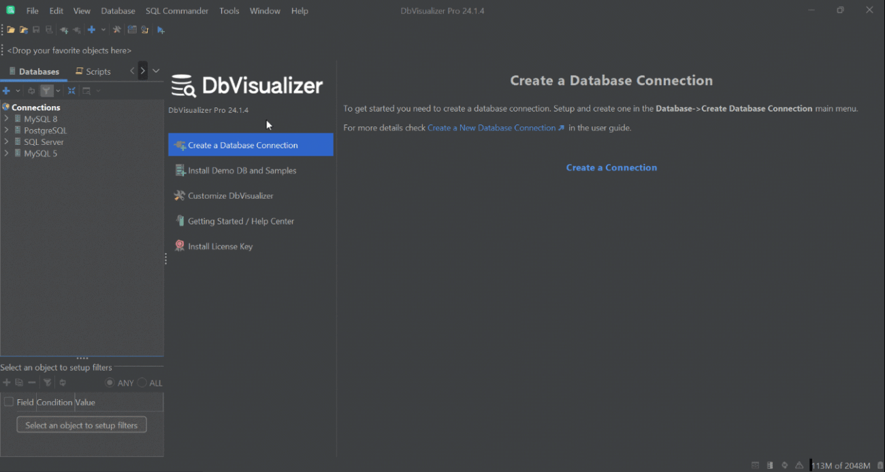Switch to the Scripts tab
Image resolution: width=885 pixels, height=472 pixels.
click(x=93, y=71)
